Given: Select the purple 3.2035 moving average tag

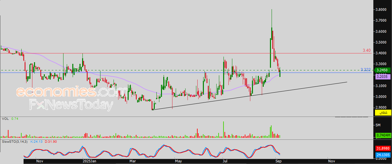Looking at the screenshot, I should [383, 77].
